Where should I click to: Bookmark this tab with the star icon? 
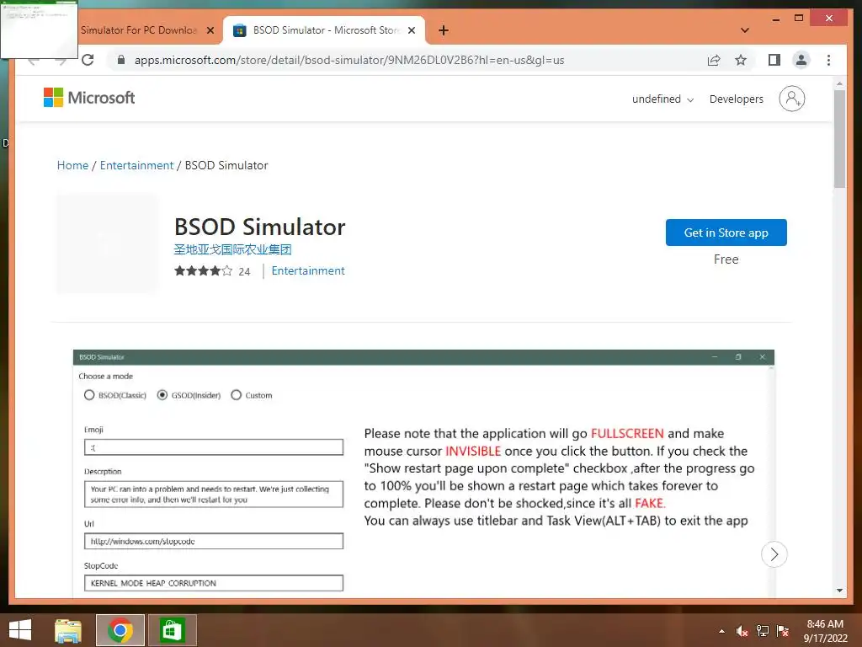point(741,60)
